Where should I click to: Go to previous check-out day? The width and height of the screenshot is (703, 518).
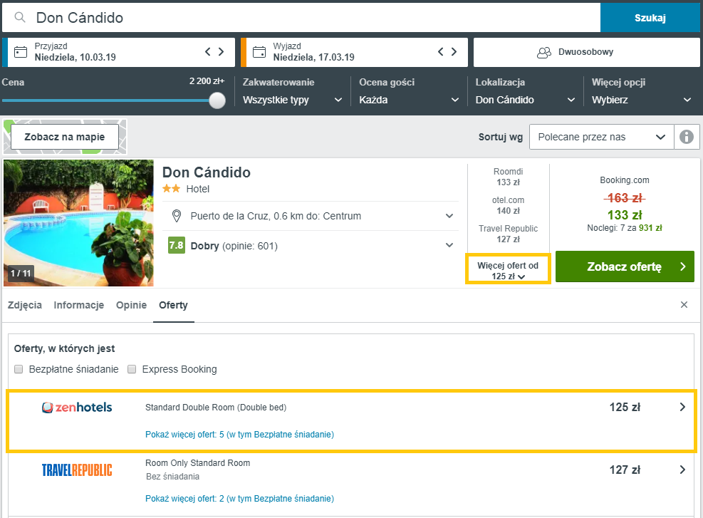(x=441, y=52)
